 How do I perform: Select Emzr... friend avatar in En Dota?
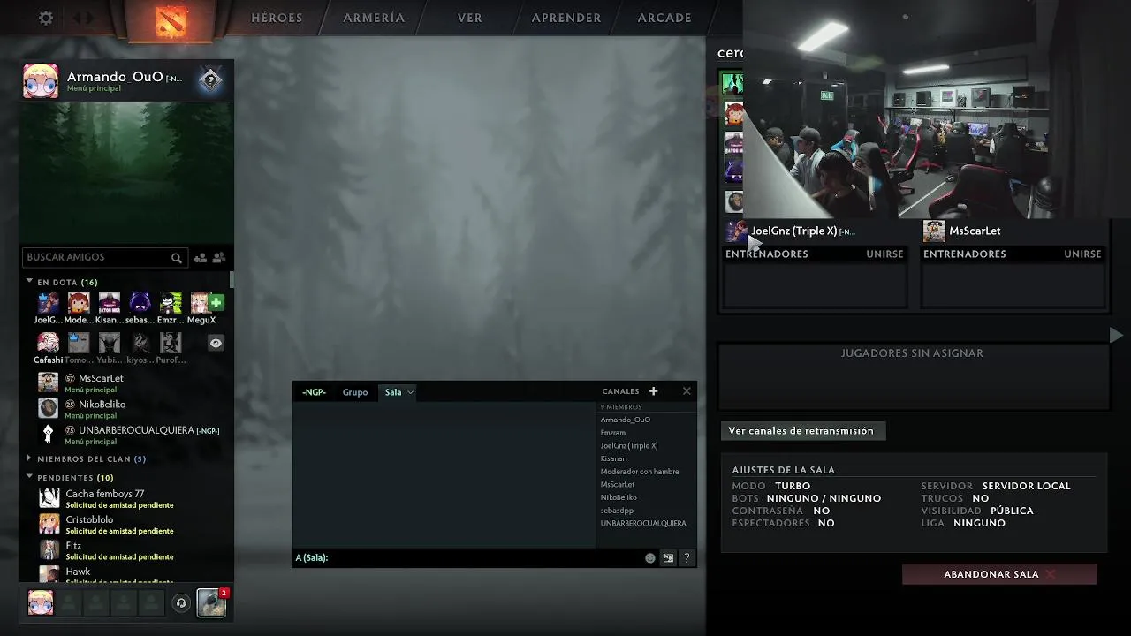click(x=171, y=303)
